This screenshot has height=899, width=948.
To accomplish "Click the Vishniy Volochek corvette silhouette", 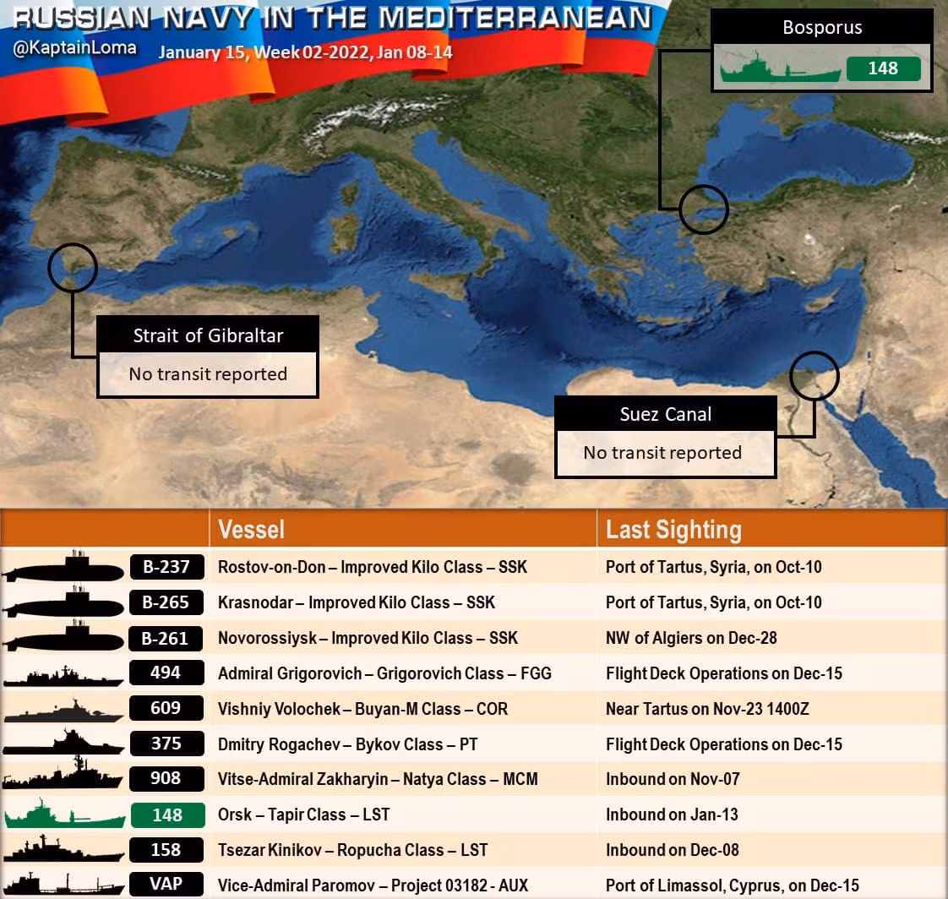I will click(63, 711).
